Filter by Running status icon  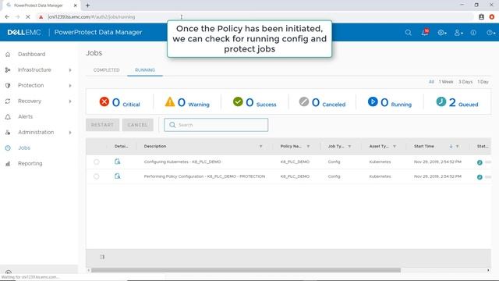tap(373, 101)
